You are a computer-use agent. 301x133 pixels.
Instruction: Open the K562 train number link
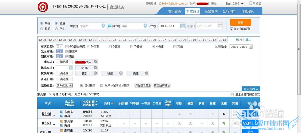pyautogui.click(x=46, y=123)
